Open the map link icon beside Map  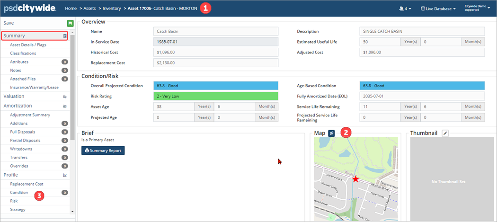[x=332, y=133]
